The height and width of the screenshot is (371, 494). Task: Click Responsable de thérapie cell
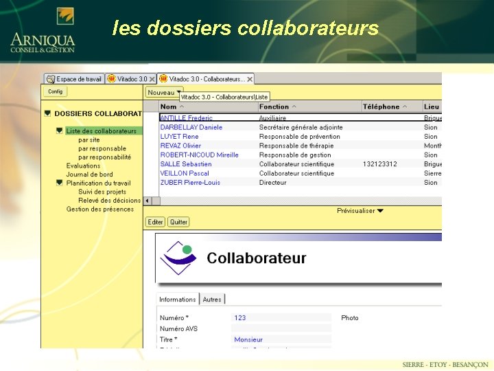296,146
